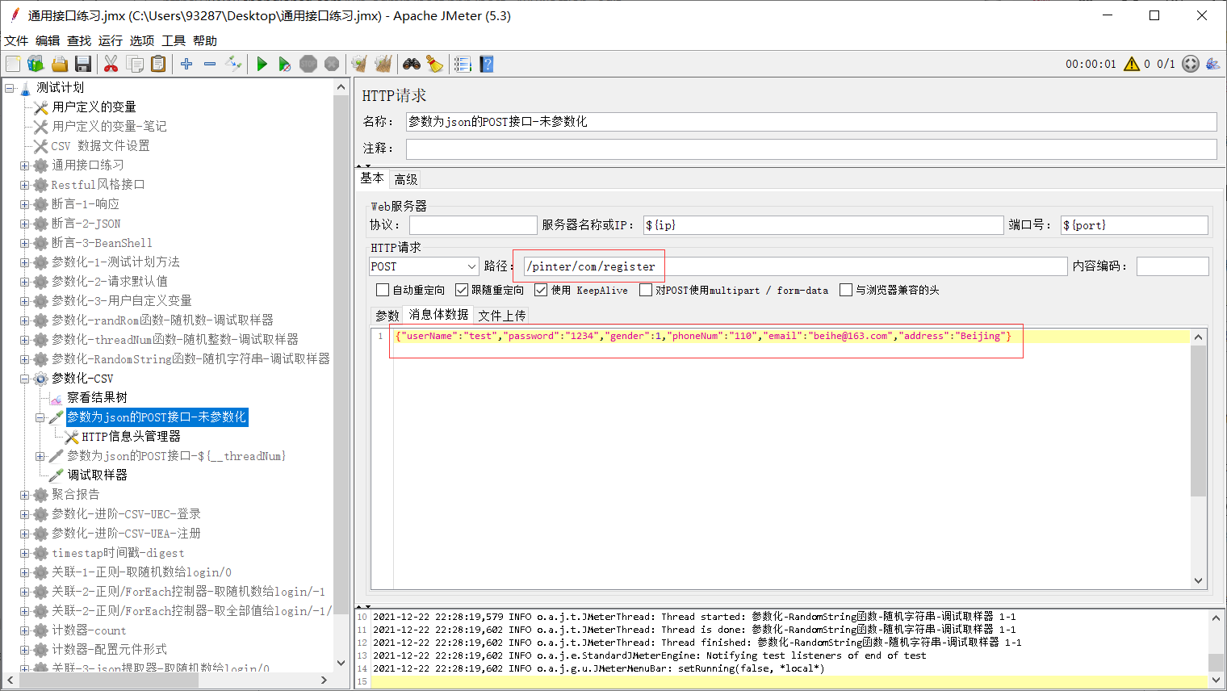Screen dimensions: 1227x691
Task: Expand all tree nodes with plus icon
Action: point(186,64)
